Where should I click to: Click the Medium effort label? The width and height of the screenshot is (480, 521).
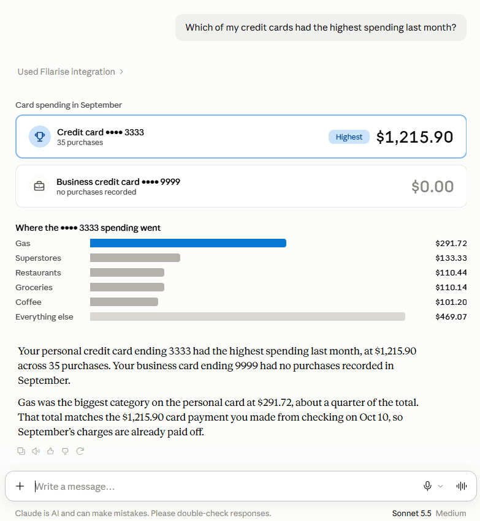[x=451, y=513]
